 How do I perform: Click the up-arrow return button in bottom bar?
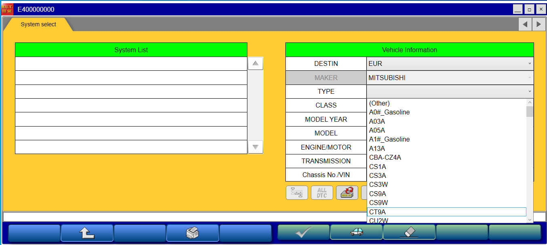click(87, 233)
